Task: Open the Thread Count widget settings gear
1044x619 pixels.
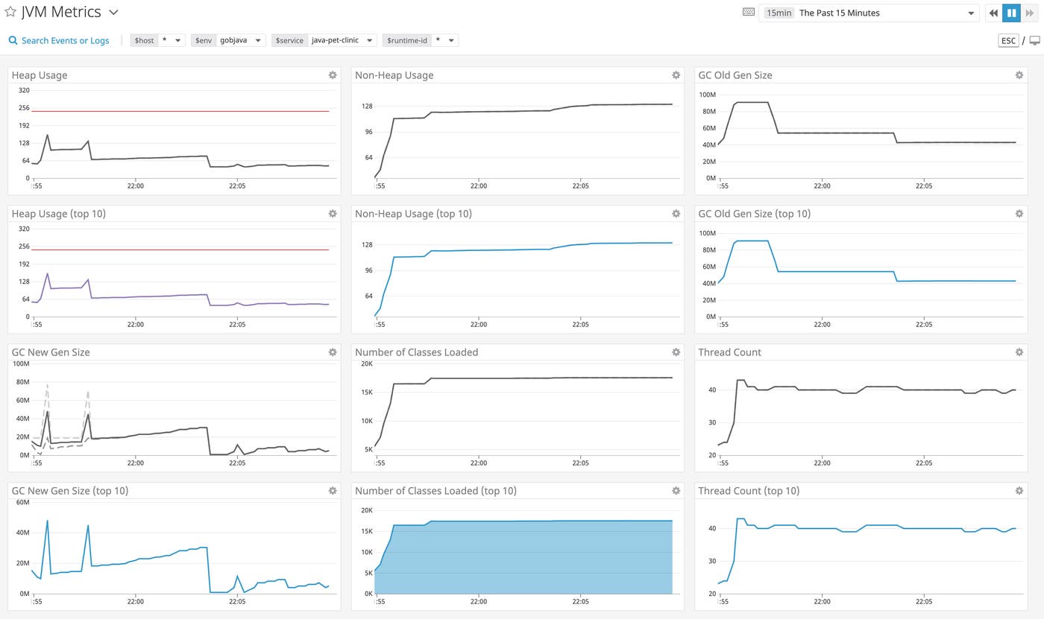Action: [x=1019, y=352]
